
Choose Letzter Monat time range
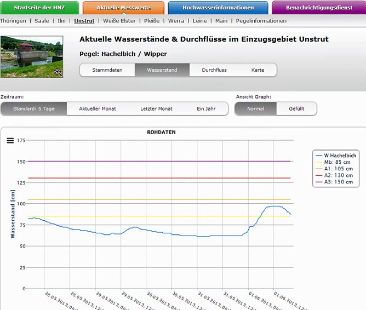pyautogui.click(x=156, y=109)
